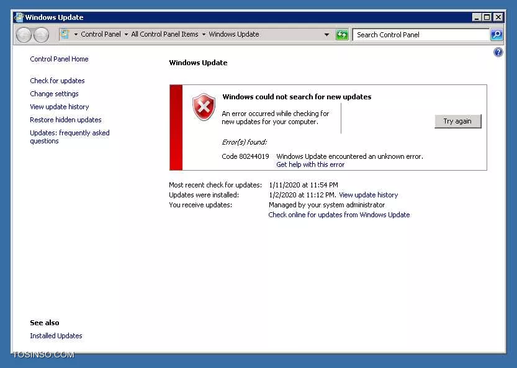Click the Try again button
517x368 pixels.
(x=457, y=121)
